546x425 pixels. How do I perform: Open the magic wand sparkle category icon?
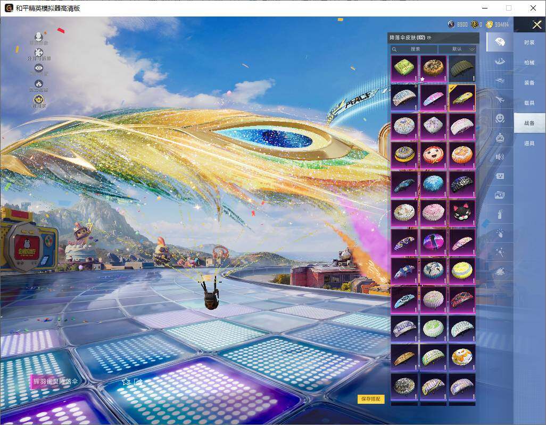coord(500,252)
